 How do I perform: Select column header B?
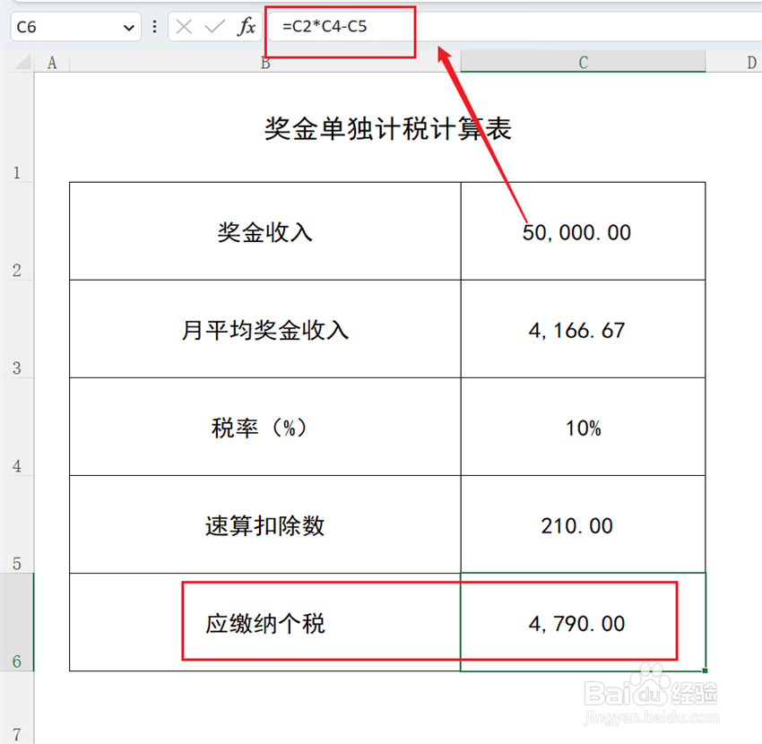(x=265, y=63)
